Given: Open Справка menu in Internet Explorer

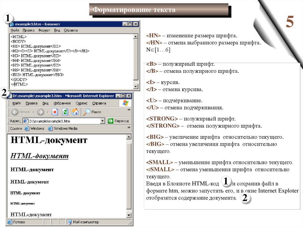Looking at the screenshot, I should [x=99, y=103].
